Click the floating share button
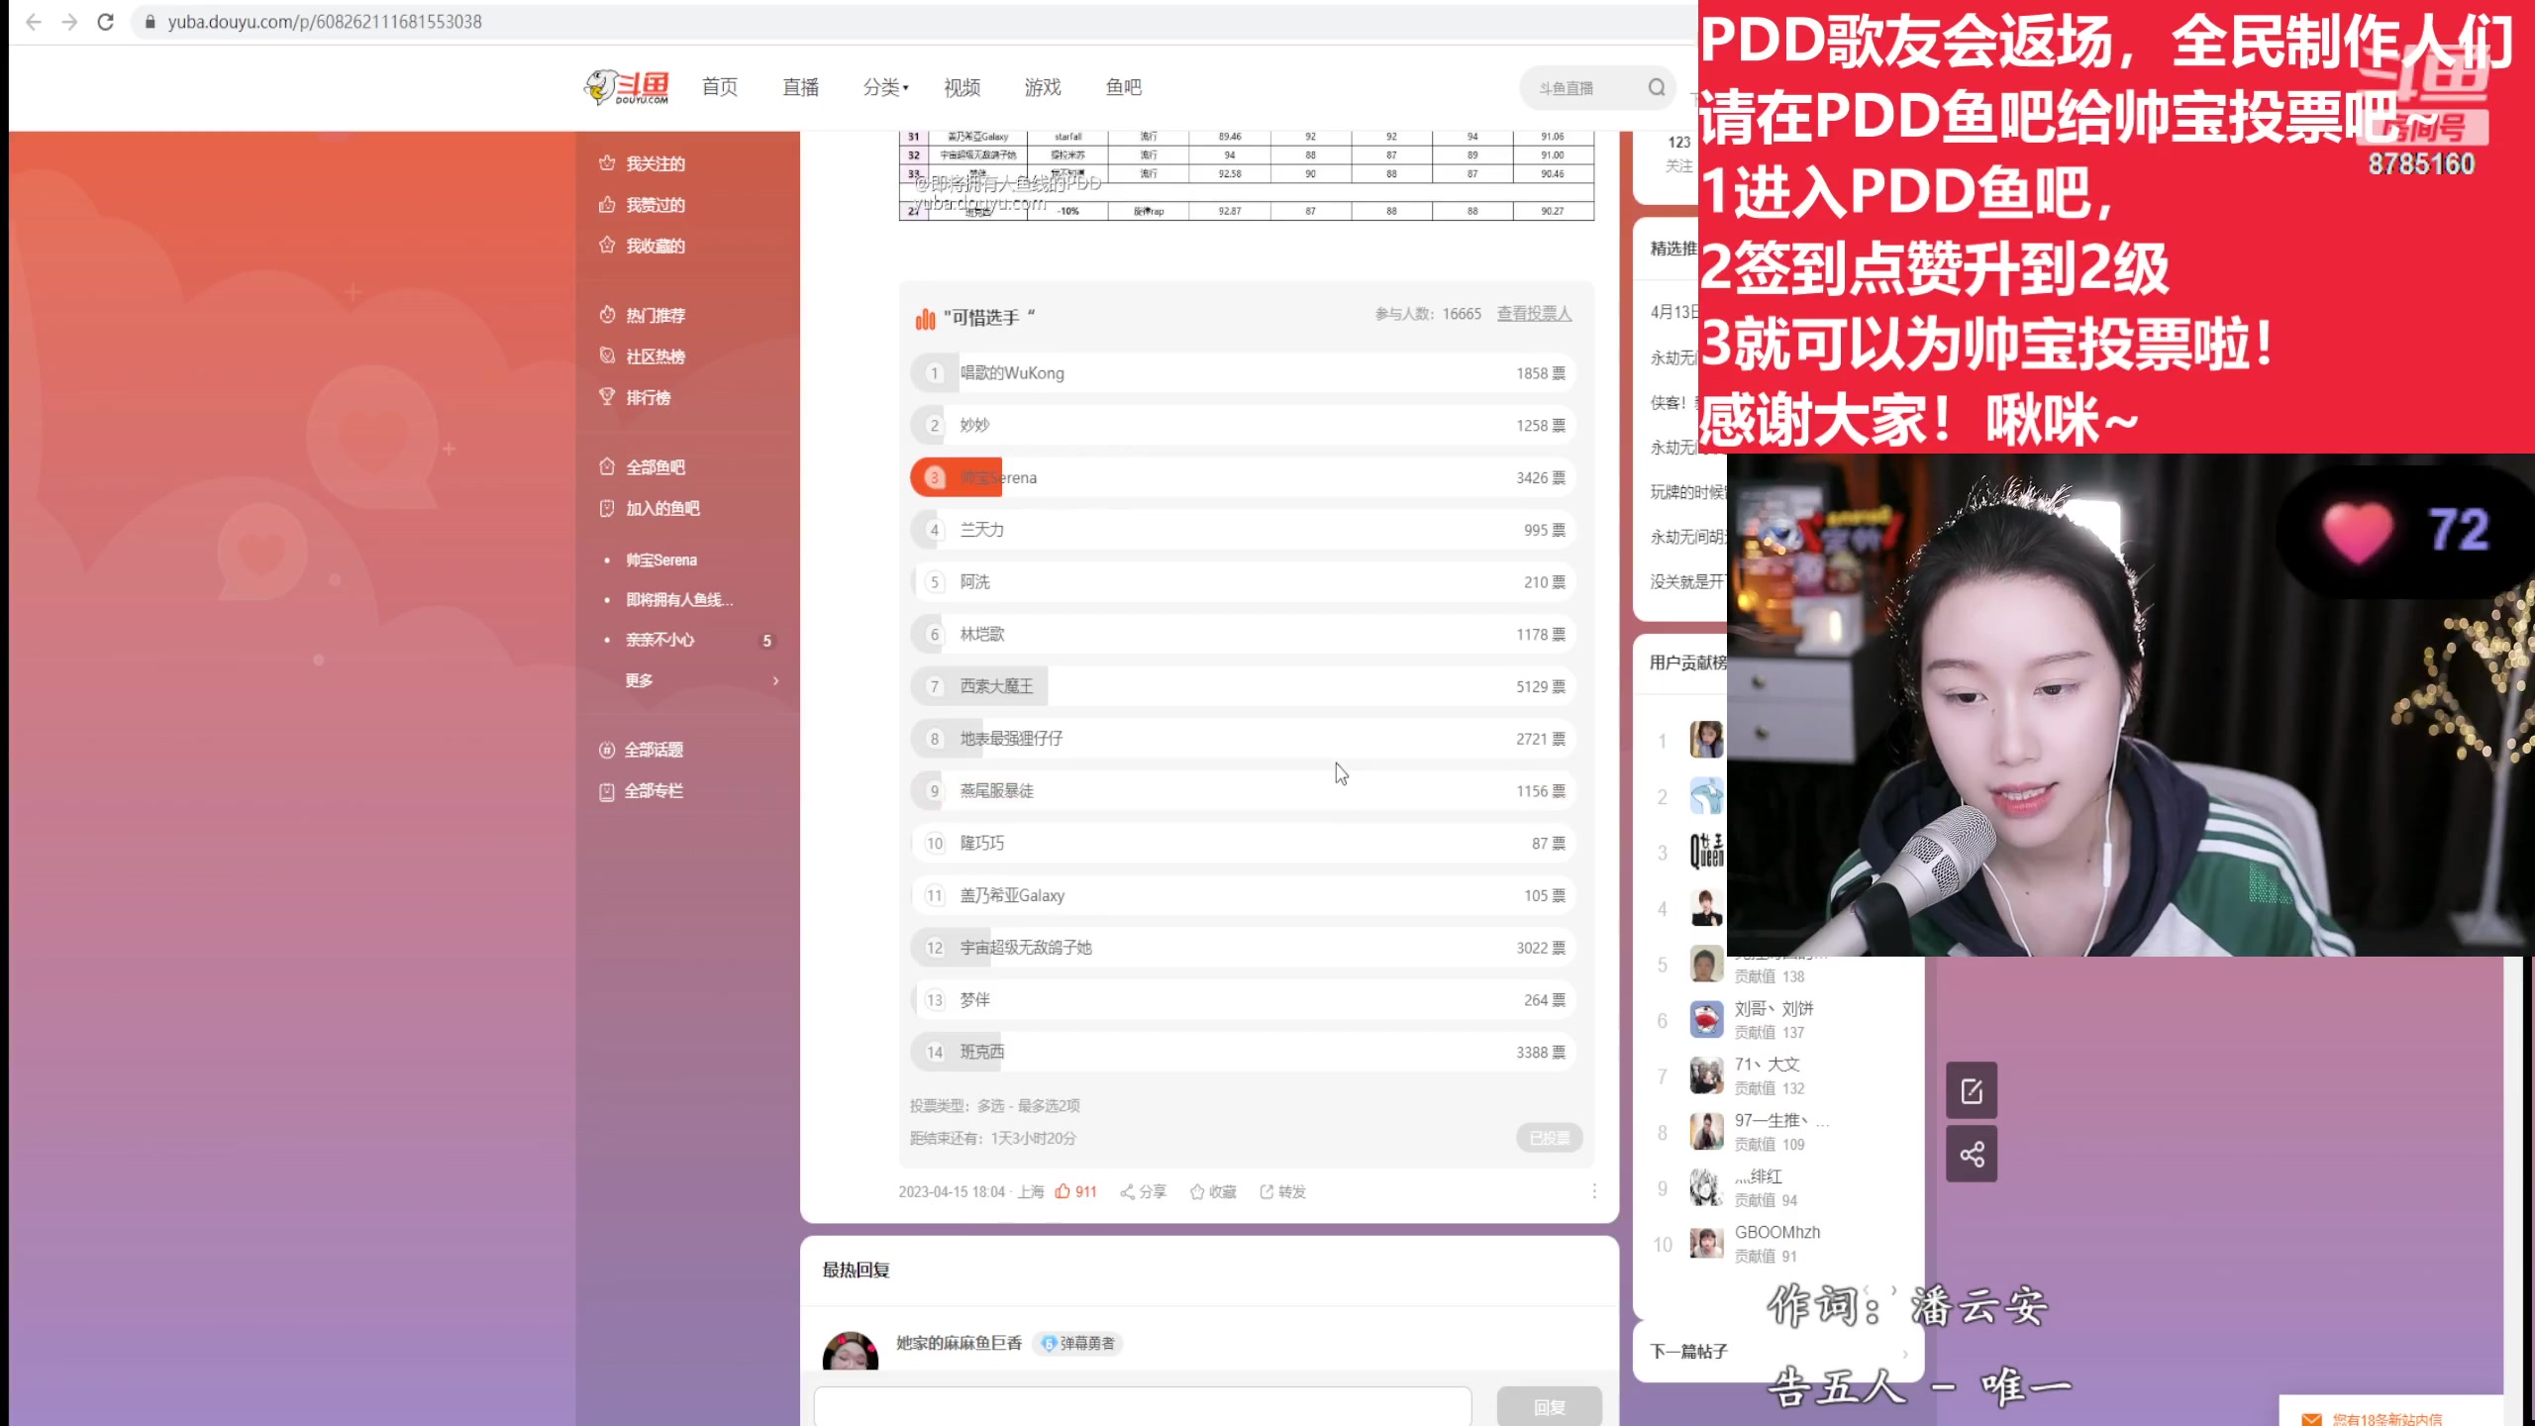Image resolution: width=2535 pixels, height=1426 pixels. pos(1972,1154)
